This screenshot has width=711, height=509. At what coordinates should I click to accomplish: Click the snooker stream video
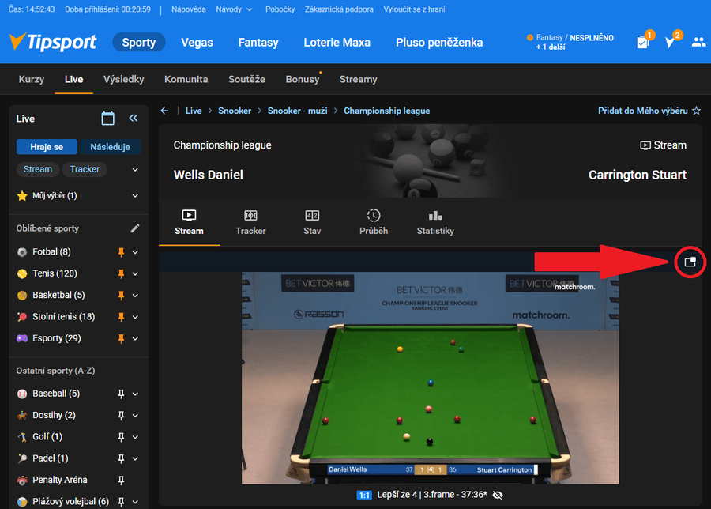click(430, 378)
